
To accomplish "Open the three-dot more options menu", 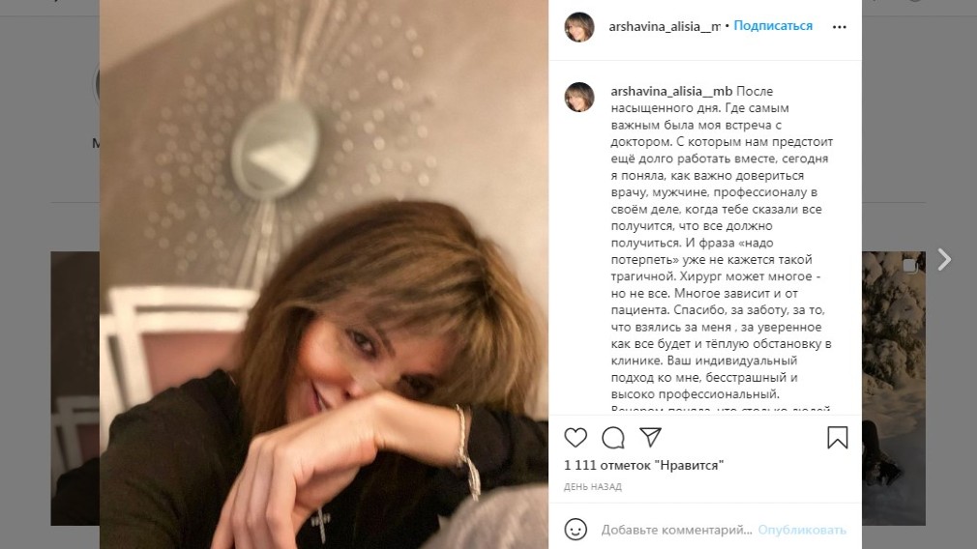I will click(x=840, y=27).
